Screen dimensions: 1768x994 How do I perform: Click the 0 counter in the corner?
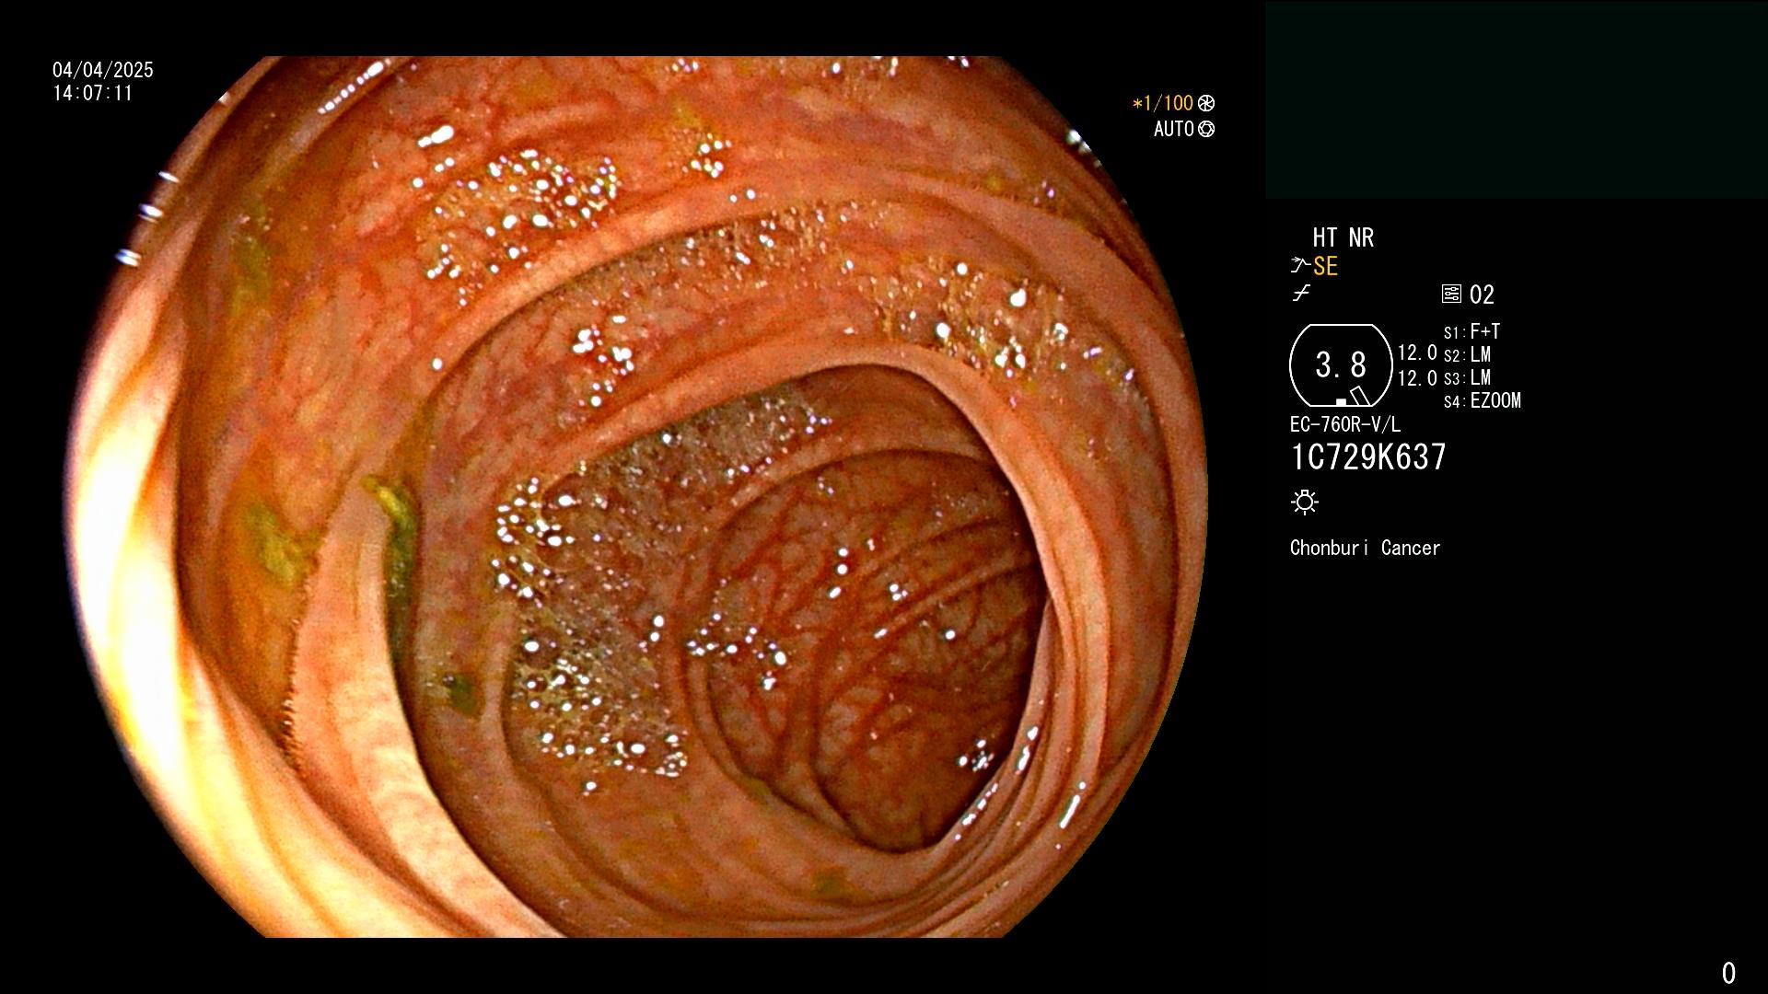point(1728,974)
